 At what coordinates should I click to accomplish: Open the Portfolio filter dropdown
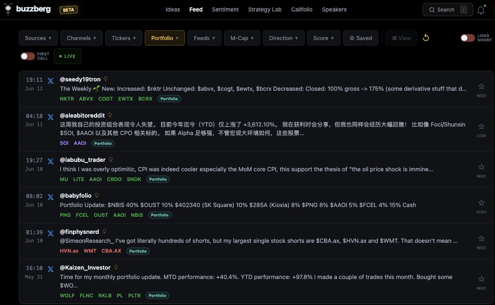165,38
